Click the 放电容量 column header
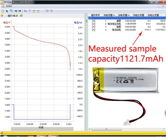The height and width of the screenshot is (137, 166). (x=125, y=15)
